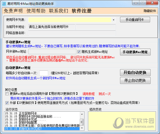Select log row 软件未注册 免费延时使用版
Viewport: 160px width, 134px height.
(x=42, y=126)
